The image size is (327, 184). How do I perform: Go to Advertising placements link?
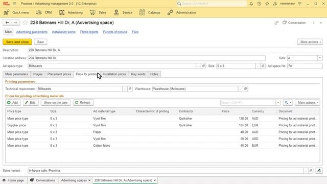click(x=32, y=32)
